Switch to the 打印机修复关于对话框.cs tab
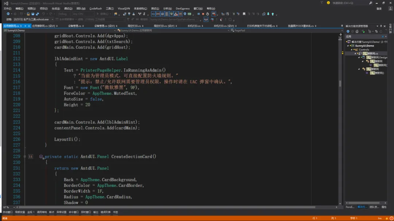Image resolution: width=394 pixels, height=221 pixels. click(261, 26)
